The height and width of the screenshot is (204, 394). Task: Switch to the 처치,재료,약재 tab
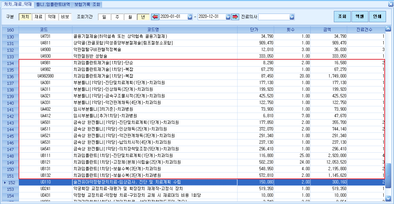pyautogui.click(x=18, y=4)
